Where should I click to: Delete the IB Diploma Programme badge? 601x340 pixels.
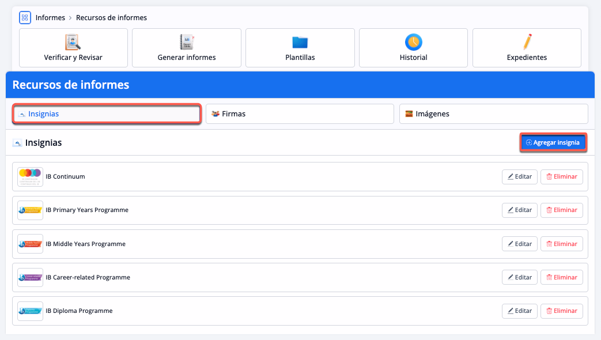[x=561, y=311]
